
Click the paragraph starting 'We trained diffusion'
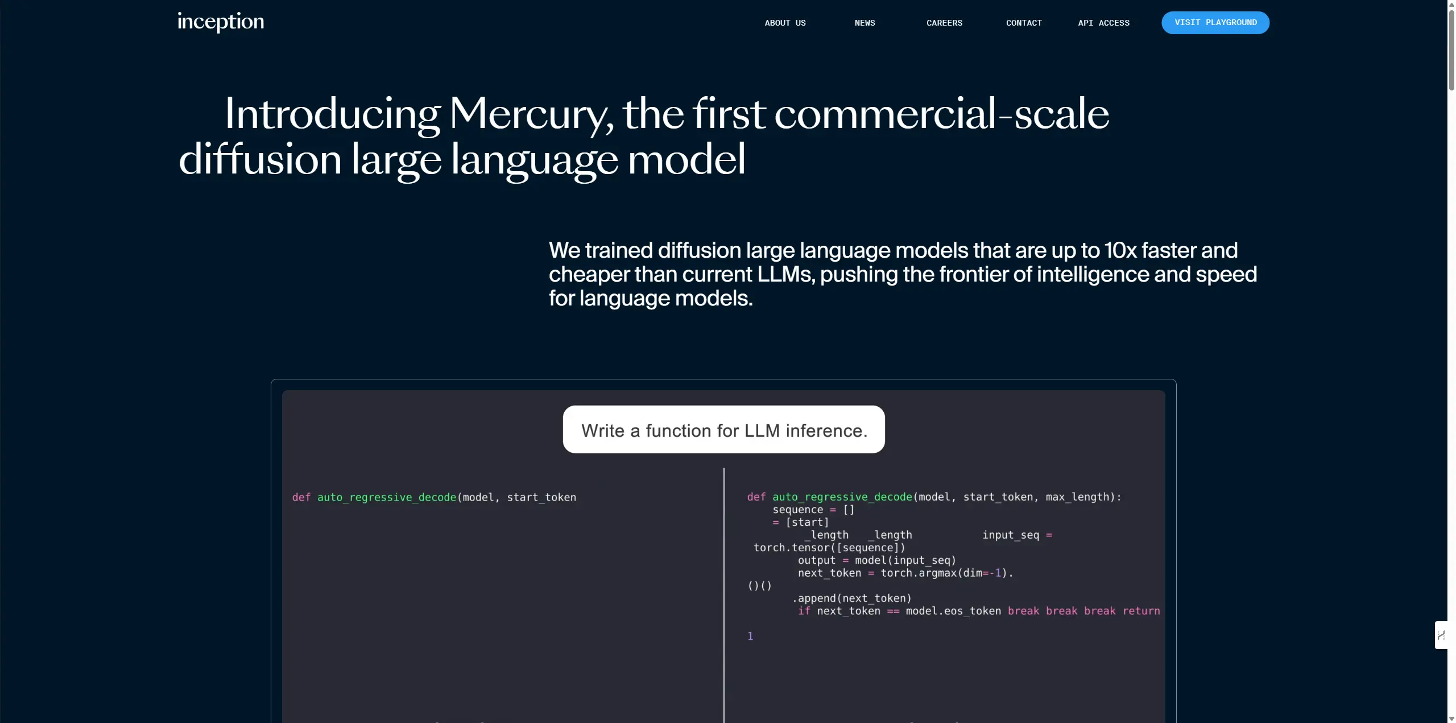(x=903, y=274)
